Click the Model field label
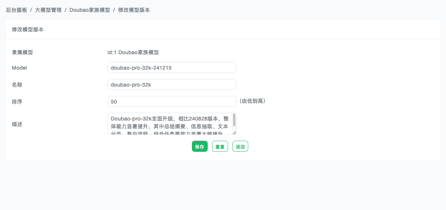 (x=20, y=67)
